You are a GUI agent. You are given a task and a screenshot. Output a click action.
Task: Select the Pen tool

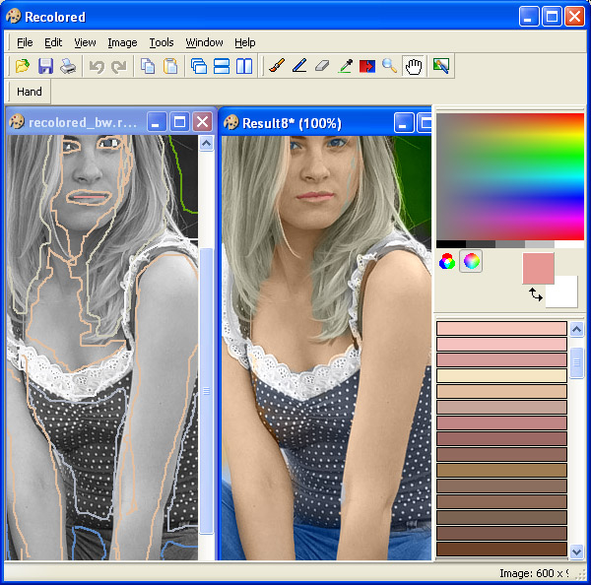[x=299, y=66]
